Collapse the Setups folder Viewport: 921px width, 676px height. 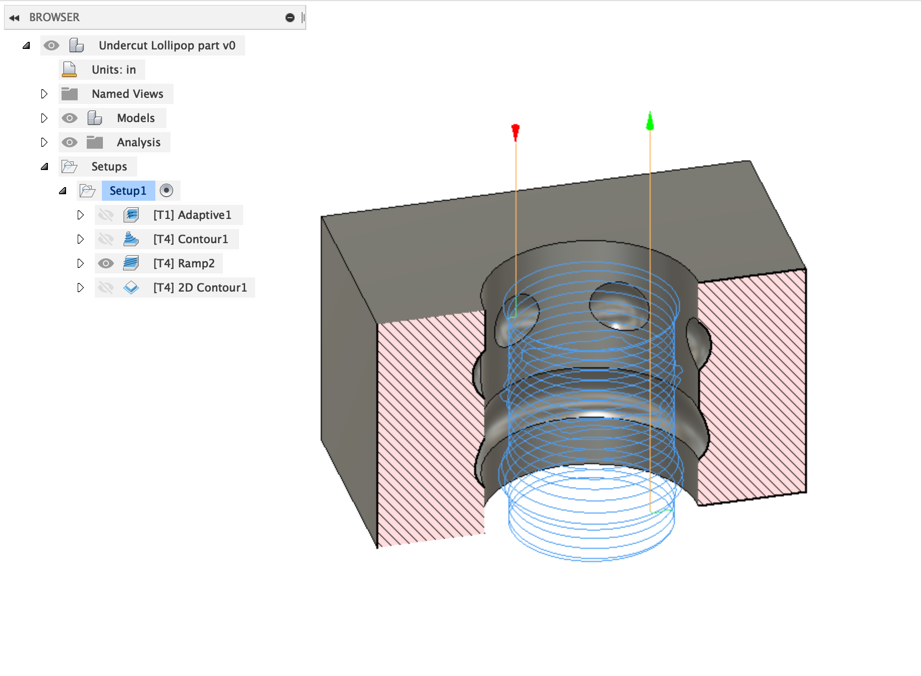45,166
